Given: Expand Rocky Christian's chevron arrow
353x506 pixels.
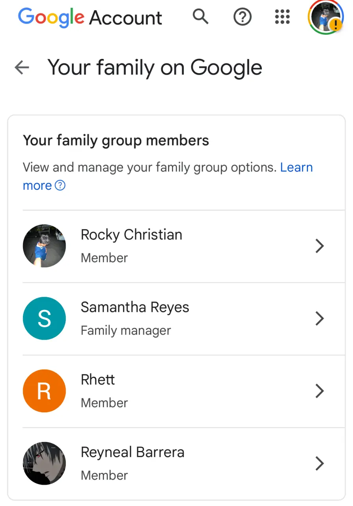Looking at the screenshot, I should [x=320, y=246].
